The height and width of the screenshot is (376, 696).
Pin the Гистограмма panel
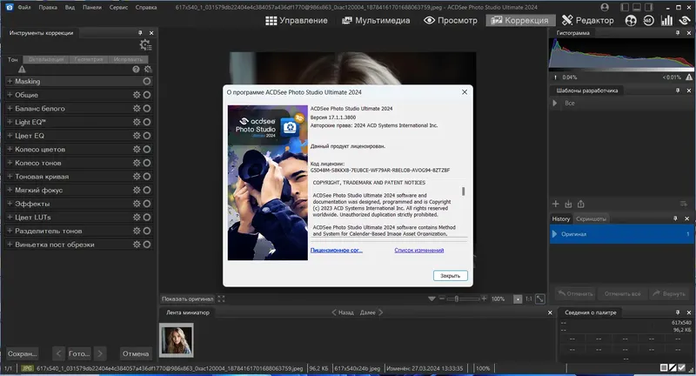coord(678,33)
